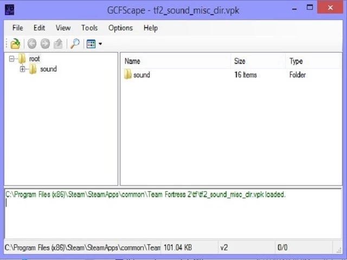Open the Tools menu

tap(89, 28)
